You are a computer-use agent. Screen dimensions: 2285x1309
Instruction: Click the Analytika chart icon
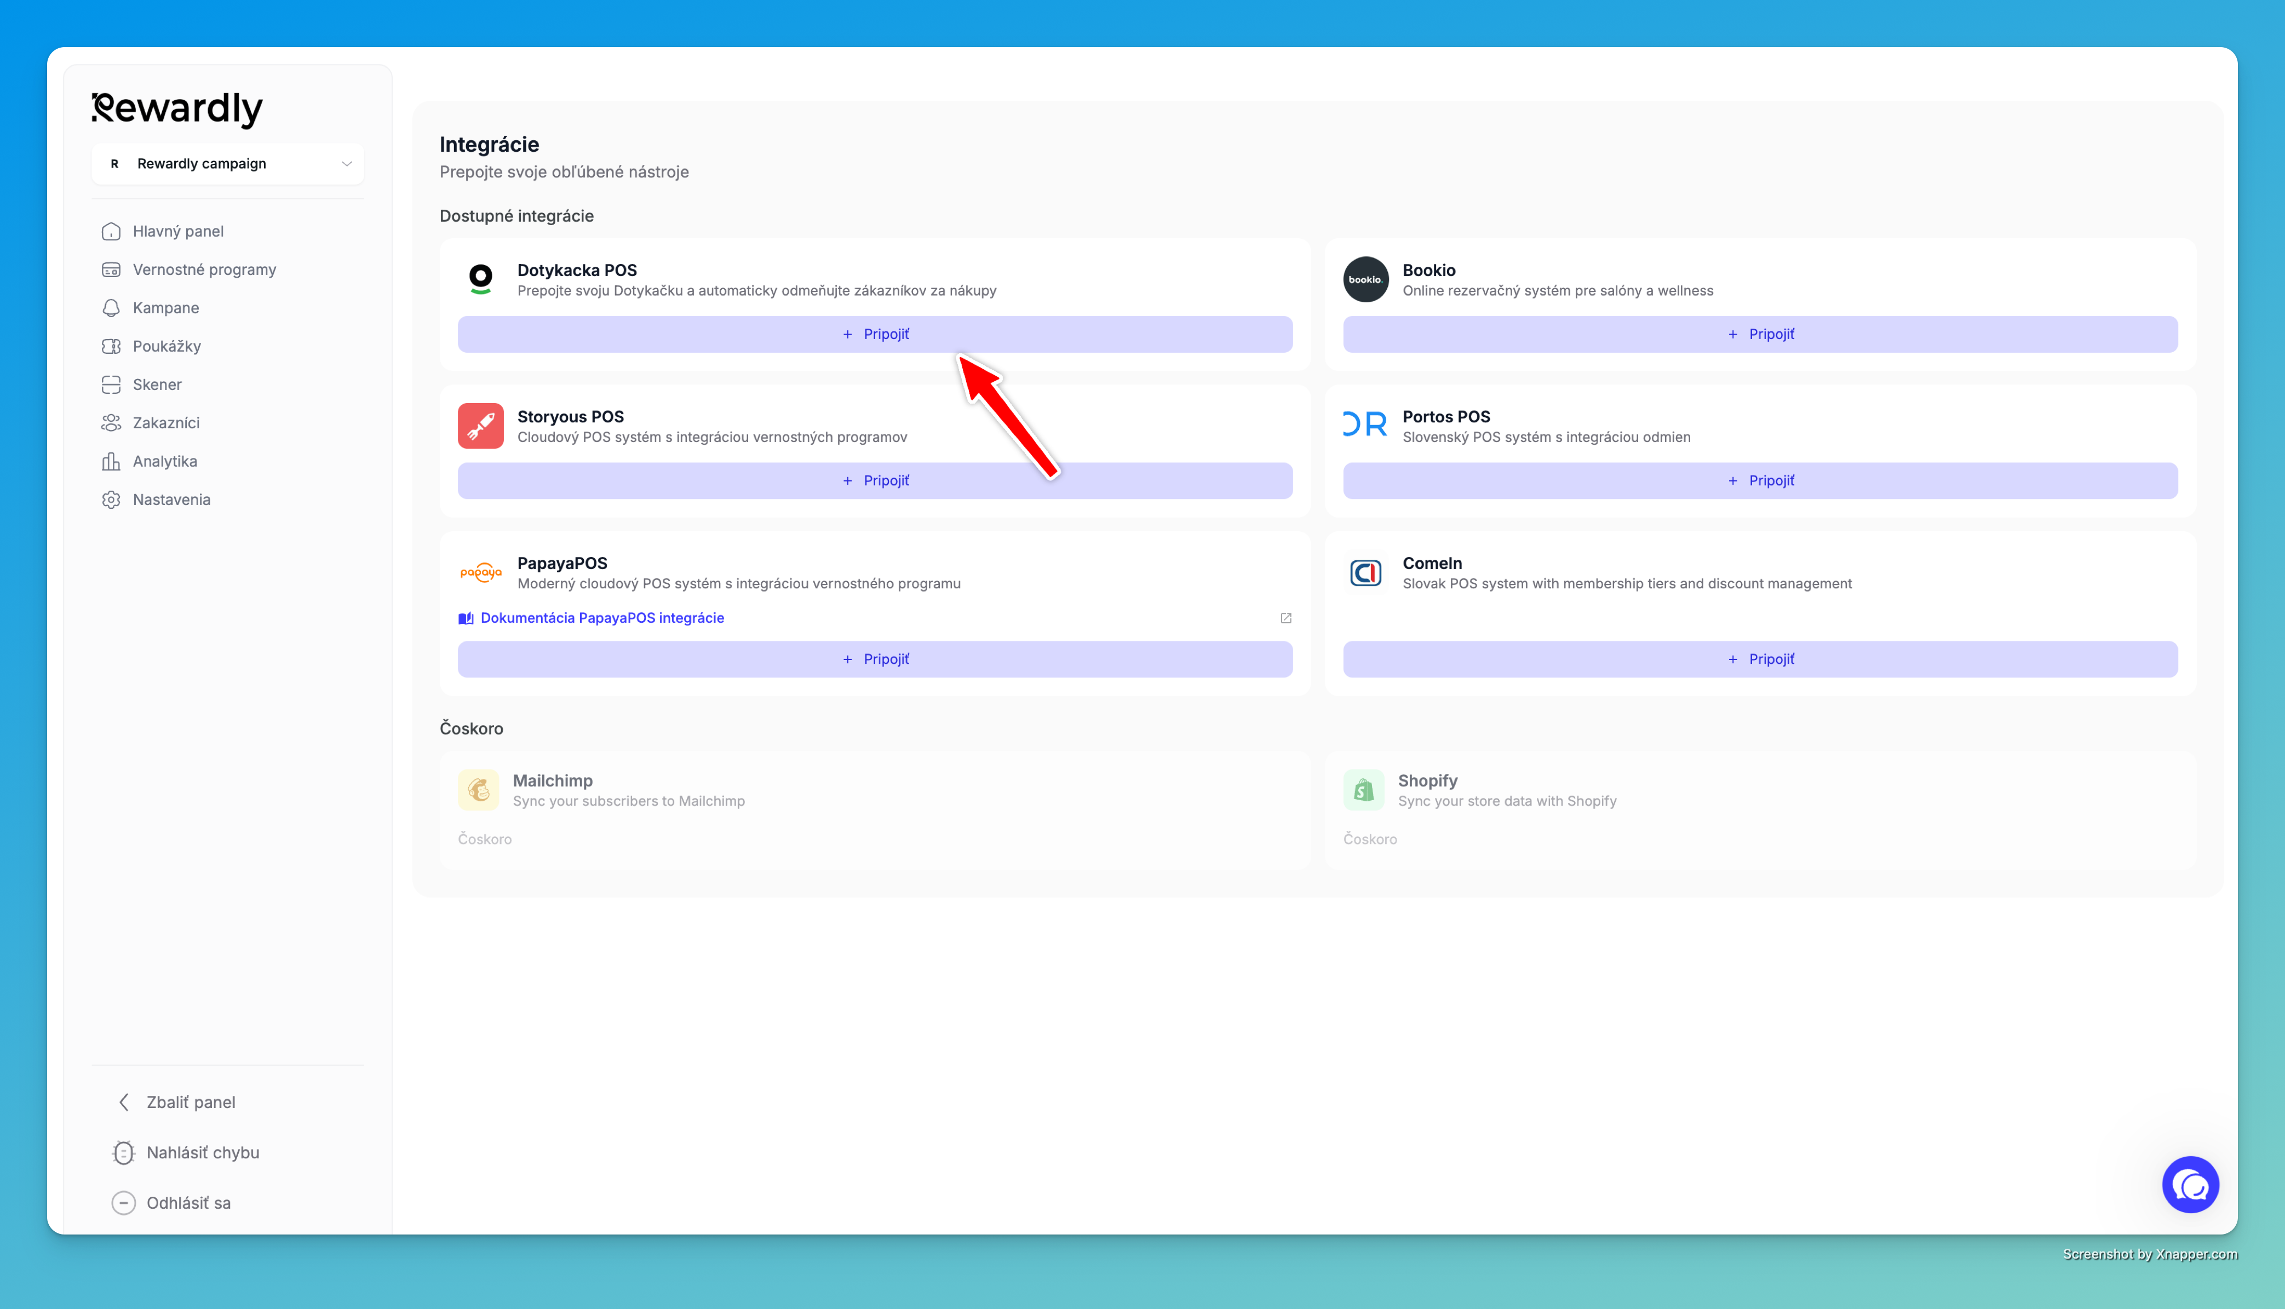[111, 461]
